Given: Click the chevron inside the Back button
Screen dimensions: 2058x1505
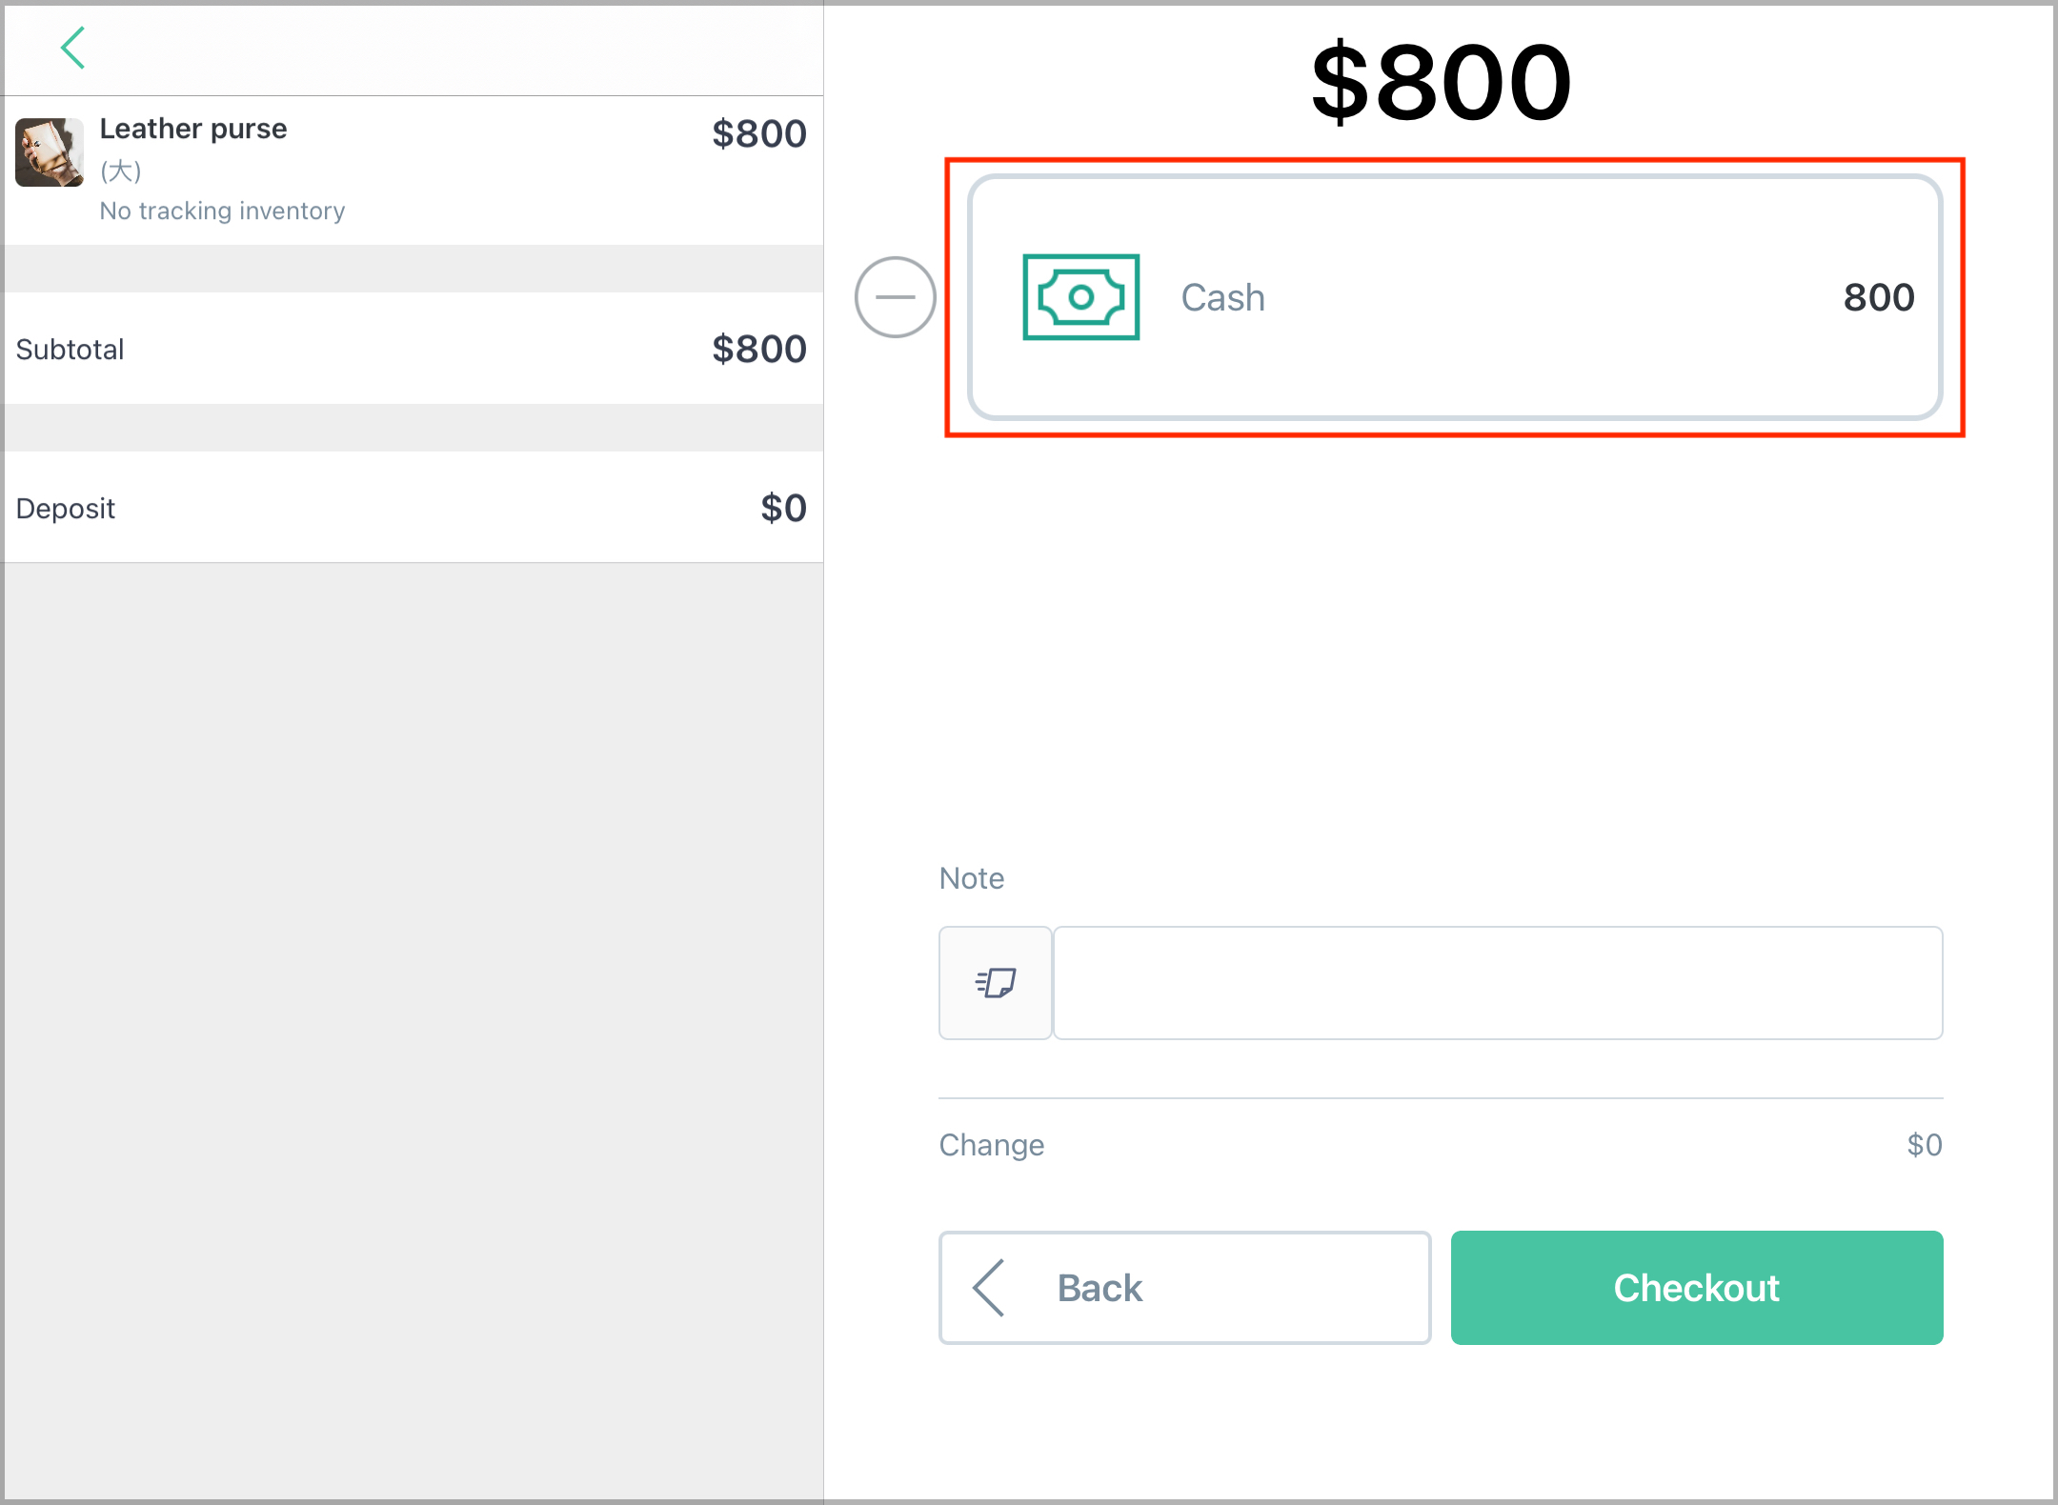Looking at the screenshot, I should coord(989,1288).
